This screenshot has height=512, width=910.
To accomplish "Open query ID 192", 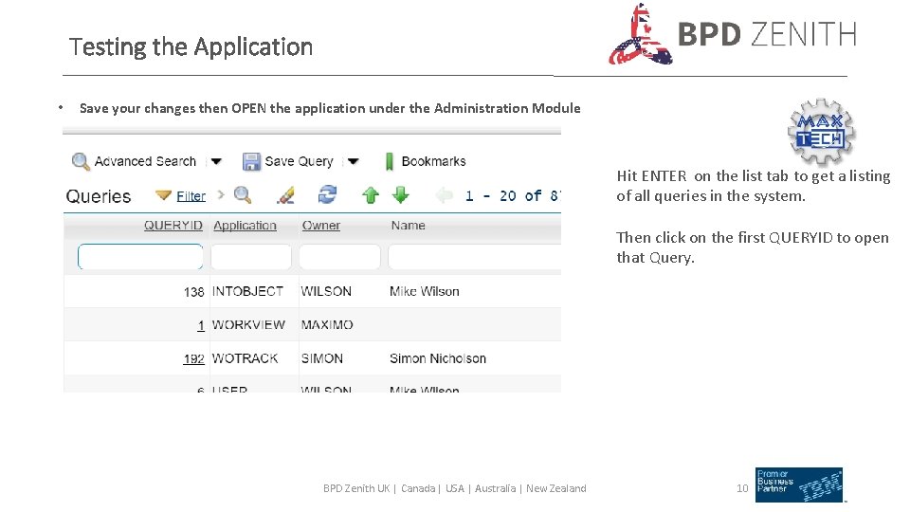I will click(x=193, y=359).
